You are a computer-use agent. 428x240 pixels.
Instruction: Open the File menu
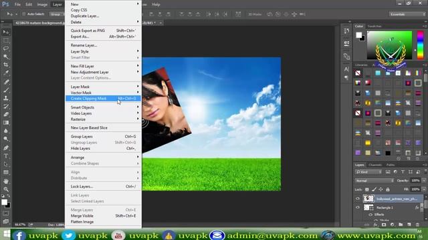point(17,5)
